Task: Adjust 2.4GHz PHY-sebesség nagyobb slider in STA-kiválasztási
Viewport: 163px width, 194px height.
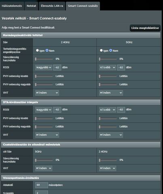Action: point(44,127)
